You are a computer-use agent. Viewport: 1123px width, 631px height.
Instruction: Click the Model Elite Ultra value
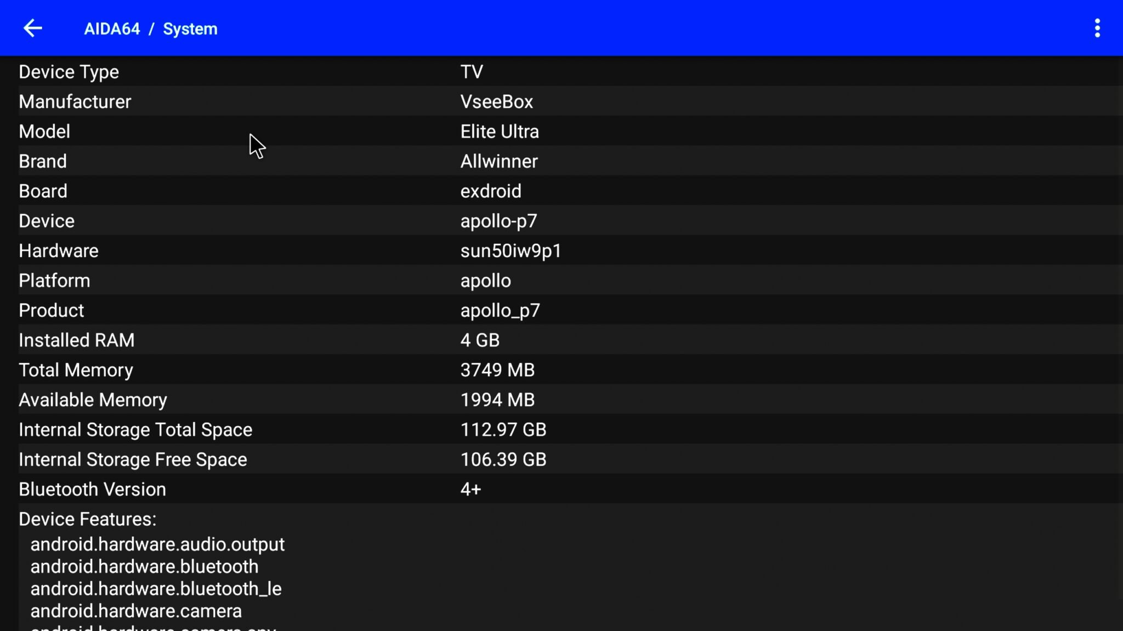(x=499, y=131)
